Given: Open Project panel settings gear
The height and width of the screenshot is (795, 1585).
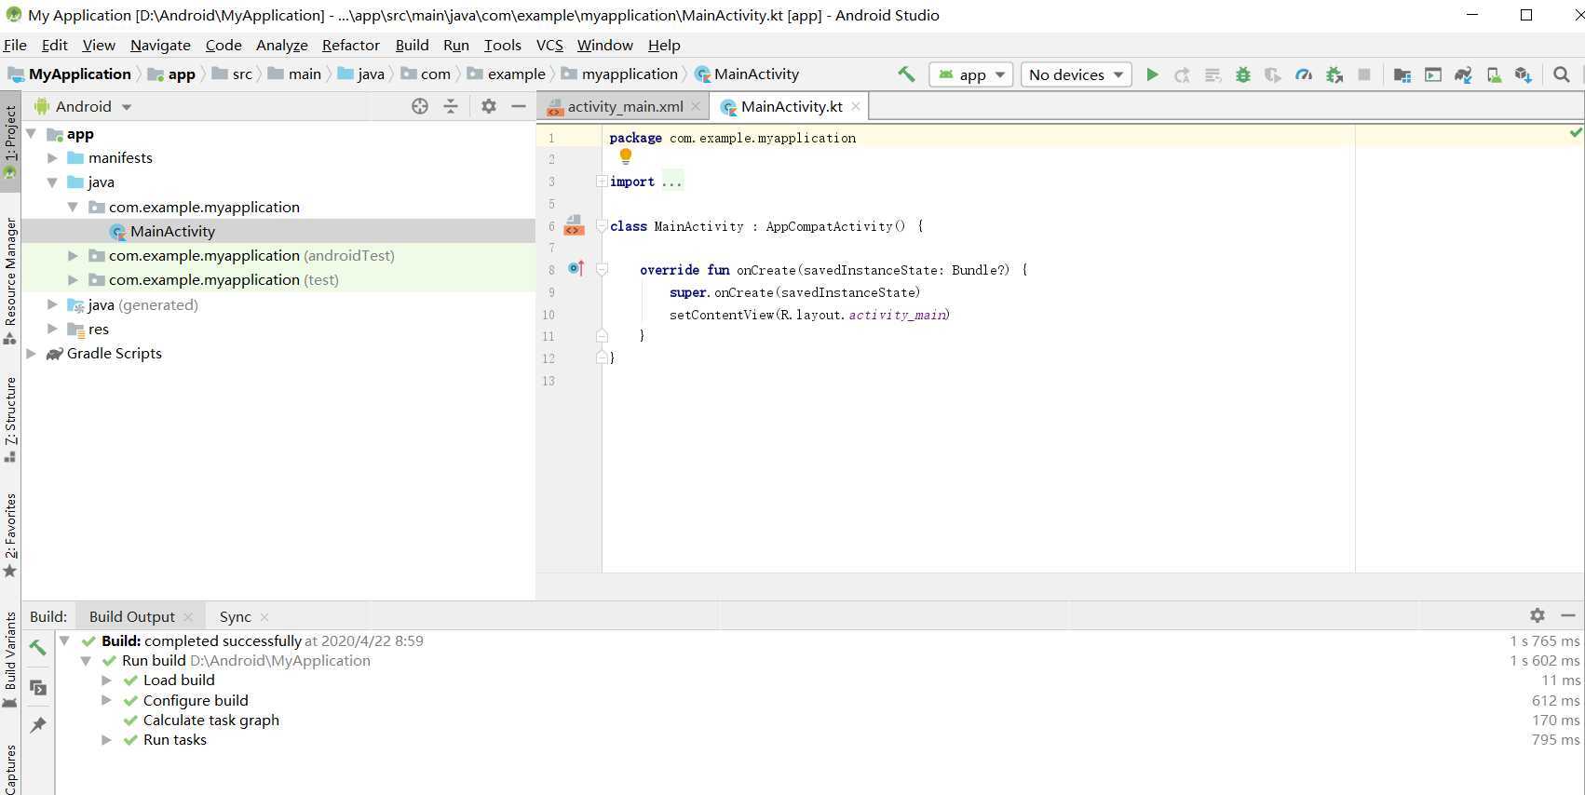Looking at the screenshot, I should [x=489, y=106].
